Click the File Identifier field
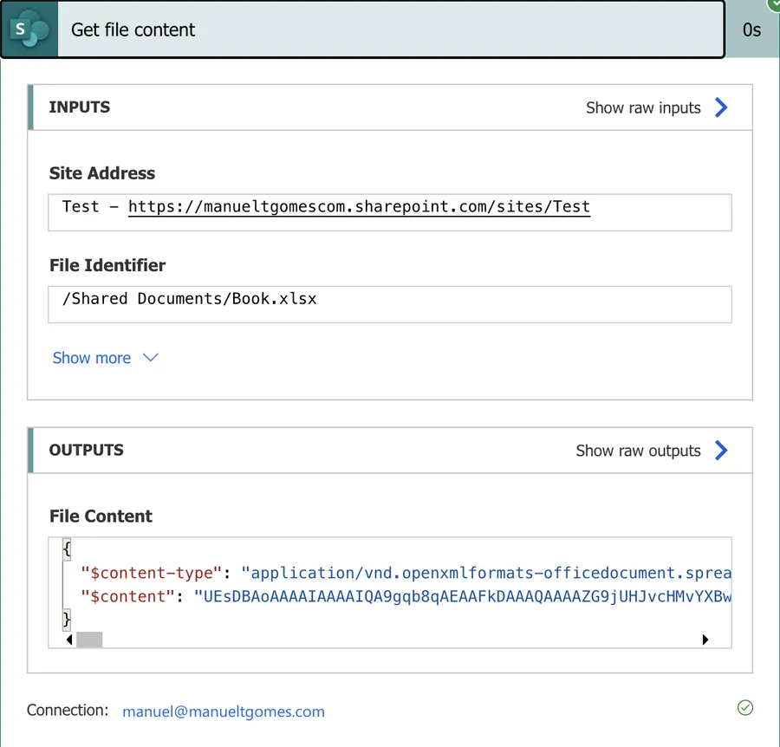The height and width of the screenshot is (747, 780). pos(390,304)
